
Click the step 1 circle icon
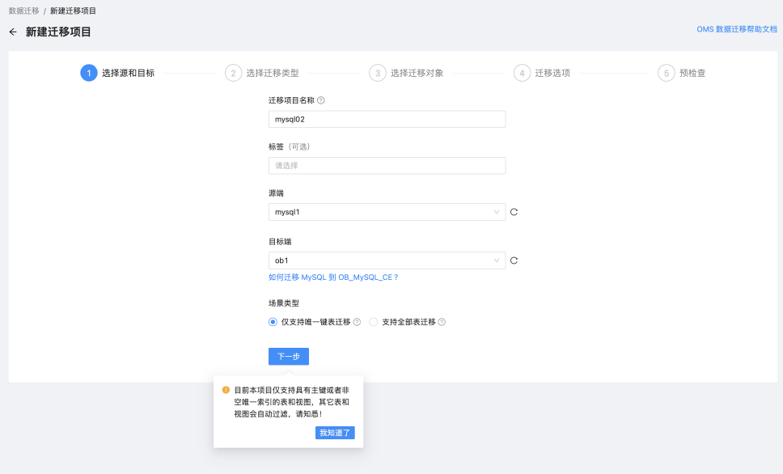click(x=89, y=73)
